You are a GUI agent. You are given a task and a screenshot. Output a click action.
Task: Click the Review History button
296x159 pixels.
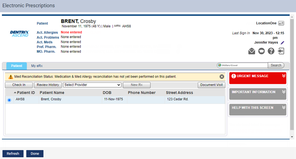[x=48, y=85]
